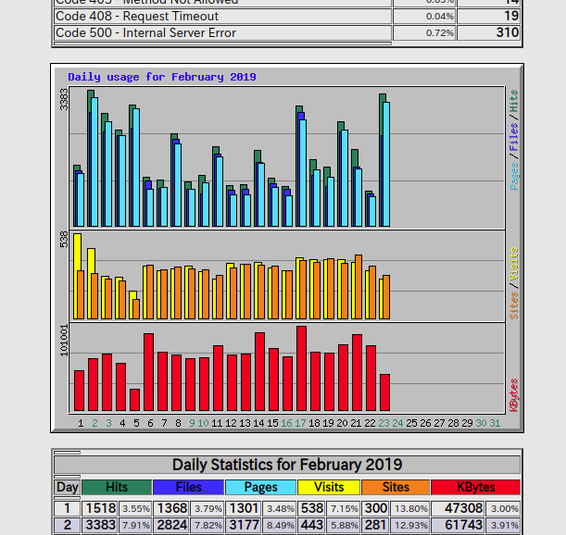Click the Daily Statistics for February 2019 heading

pyautogui.click(x=287, y=465)
